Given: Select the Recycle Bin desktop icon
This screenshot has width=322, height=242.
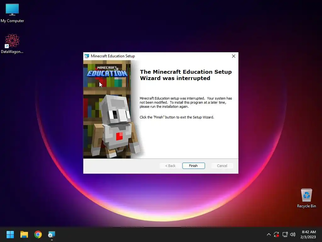Looking at the screenshot, I should 306,199.
